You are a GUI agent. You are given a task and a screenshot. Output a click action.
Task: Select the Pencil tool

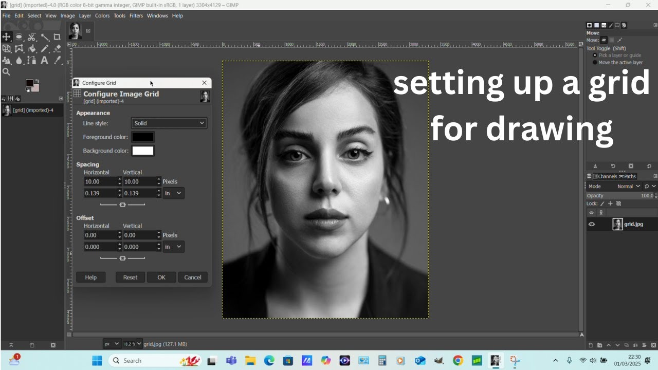(45, 49)
